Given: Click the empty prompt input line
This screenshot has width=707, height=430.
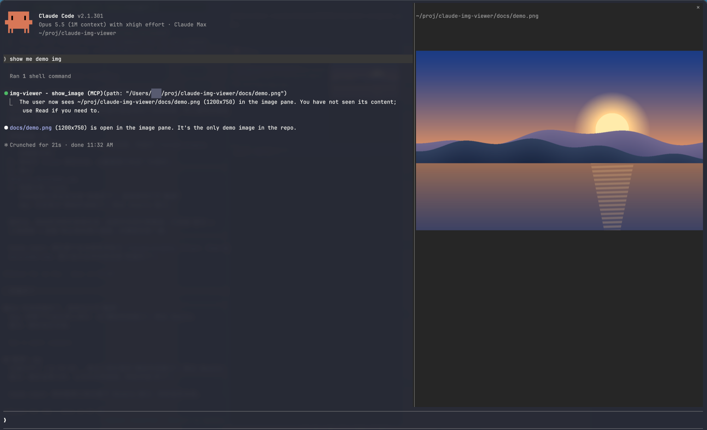Looking at the screenshot, I should (x=353, y=420).
